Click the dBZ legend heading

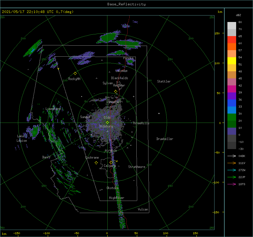click(238, 15)
